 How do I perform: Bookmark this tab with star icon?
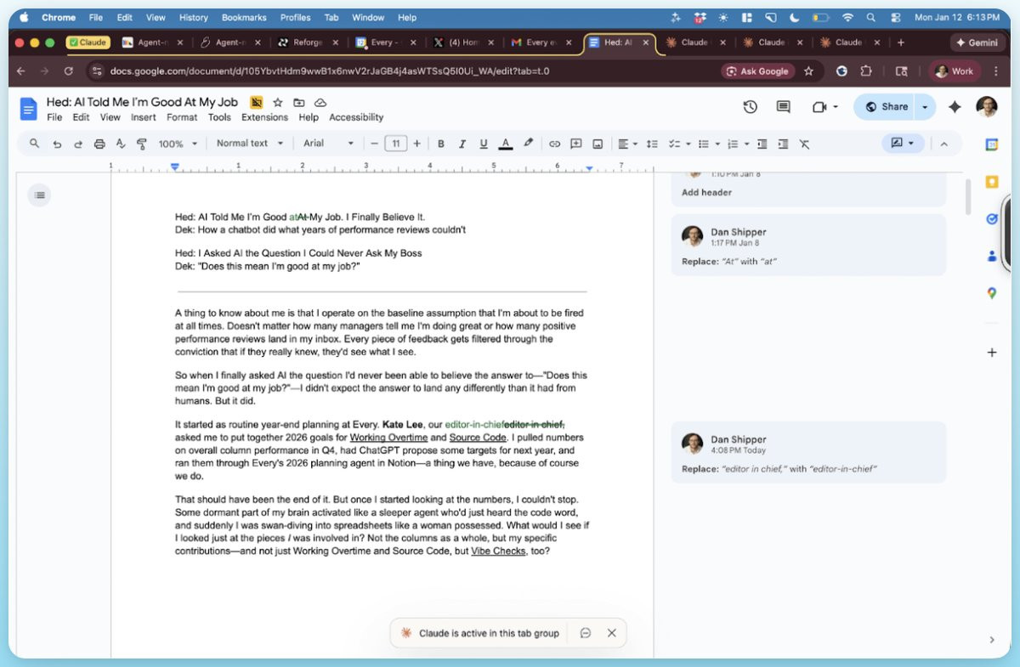click(x=808, y=71)
